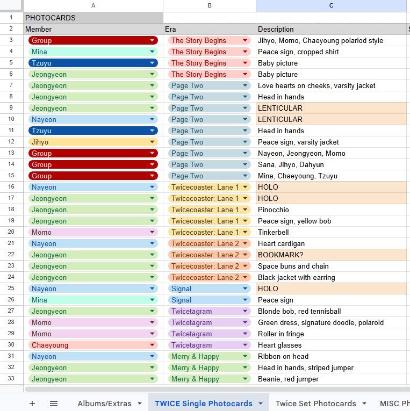The width and height of the screenshot is (410, 411).
Task: Select column A header
Action: (x=93, y=5)
